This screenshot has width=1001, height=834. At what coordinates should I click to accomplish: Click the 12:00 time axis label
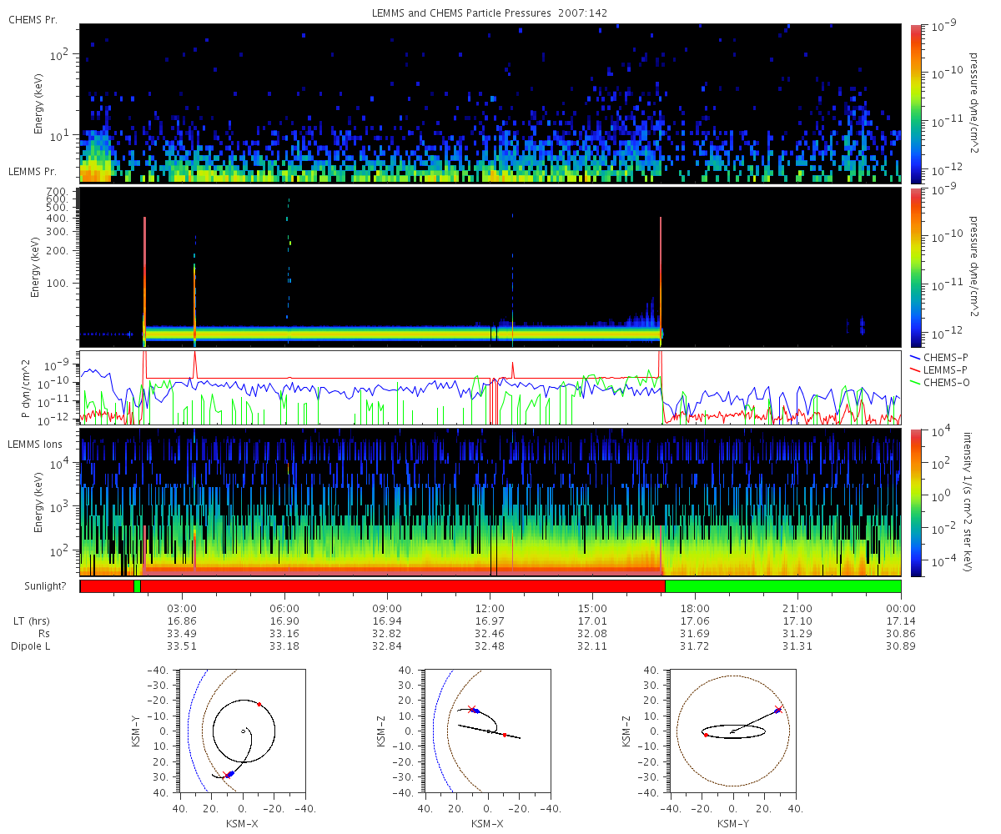tap(490, 608)
